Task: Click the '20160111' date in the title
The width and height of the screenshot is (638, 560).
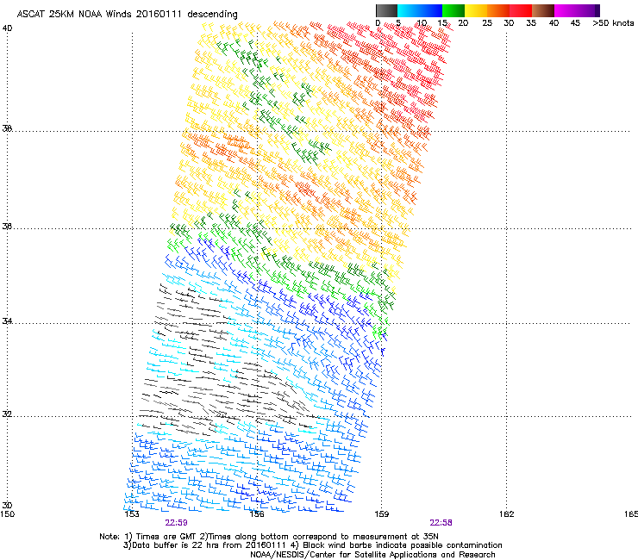Action: coord(159,15)
